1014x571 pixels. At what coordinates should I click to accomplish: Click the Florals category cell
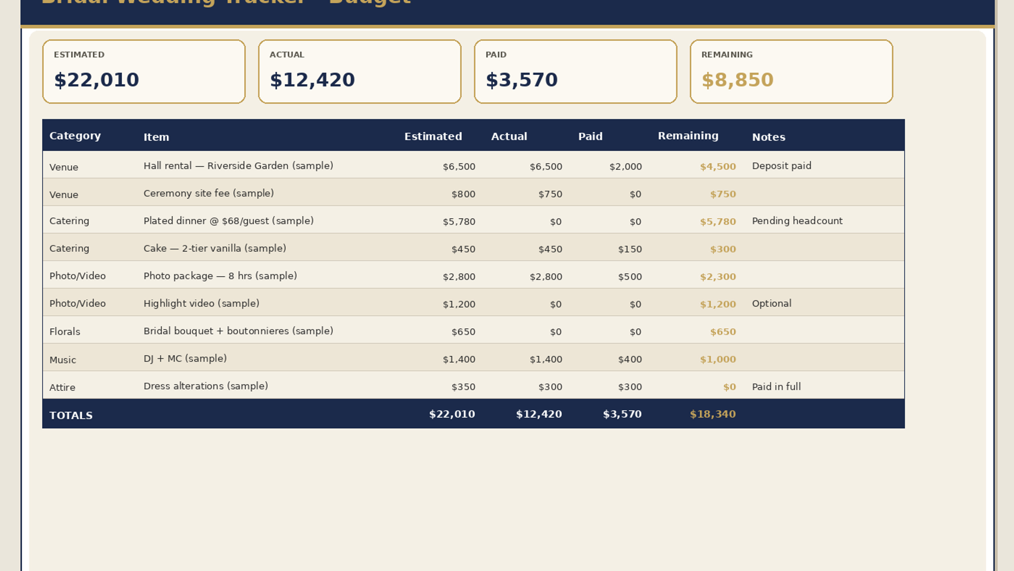(x=65, y=332)
